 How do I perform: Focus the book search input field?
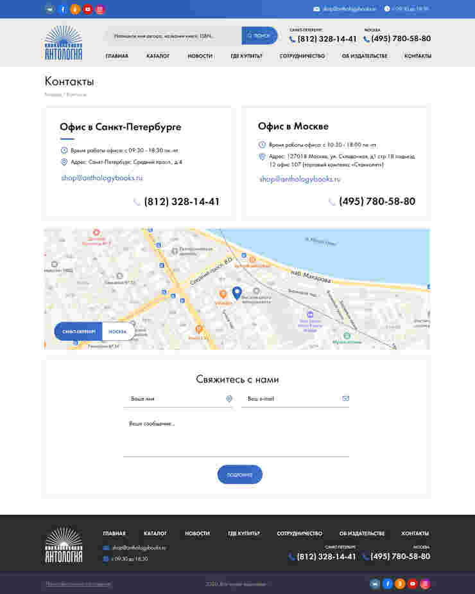coord(175,36)
